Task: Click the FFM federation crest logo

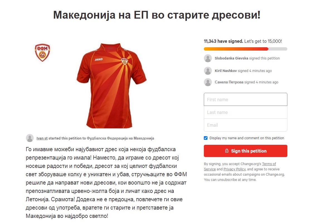Action: (42, 53)
